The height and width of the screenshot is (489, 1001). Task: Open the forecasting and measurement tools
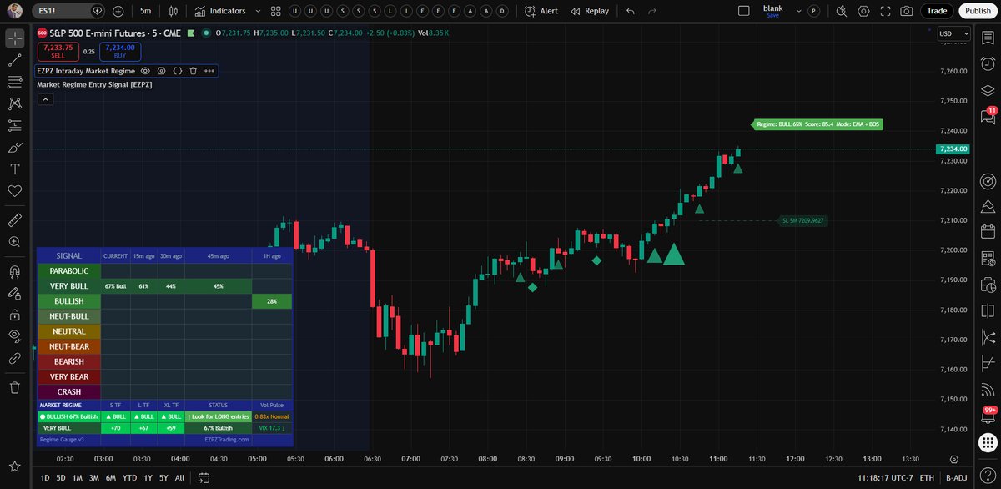(x=14, y=125)
